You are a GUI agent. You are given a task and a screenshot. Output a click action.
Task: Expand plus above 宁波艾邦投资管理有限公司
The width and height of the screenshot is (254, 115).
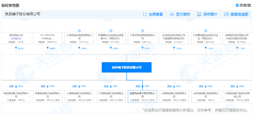[x=142, y=31]
